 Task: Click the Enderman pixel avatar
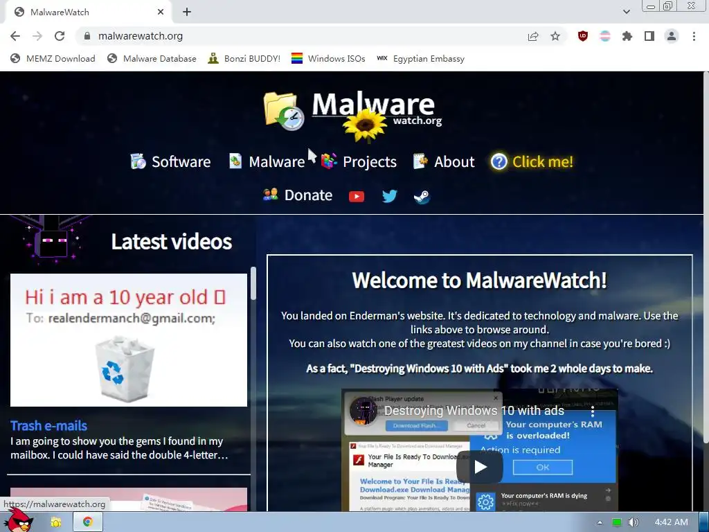(x=52, y=240)
